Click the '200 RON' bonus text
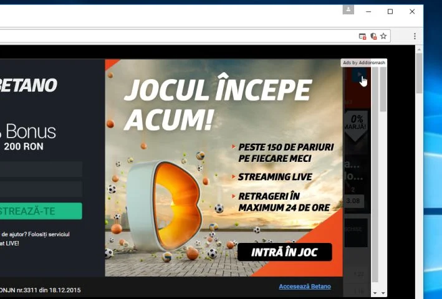 point(24,146)
